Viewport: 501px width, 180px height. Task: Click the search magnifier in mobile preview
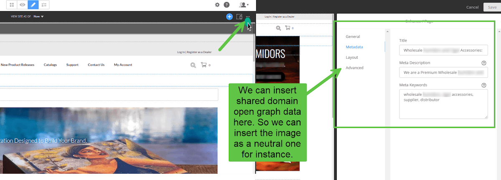[278, 28]
